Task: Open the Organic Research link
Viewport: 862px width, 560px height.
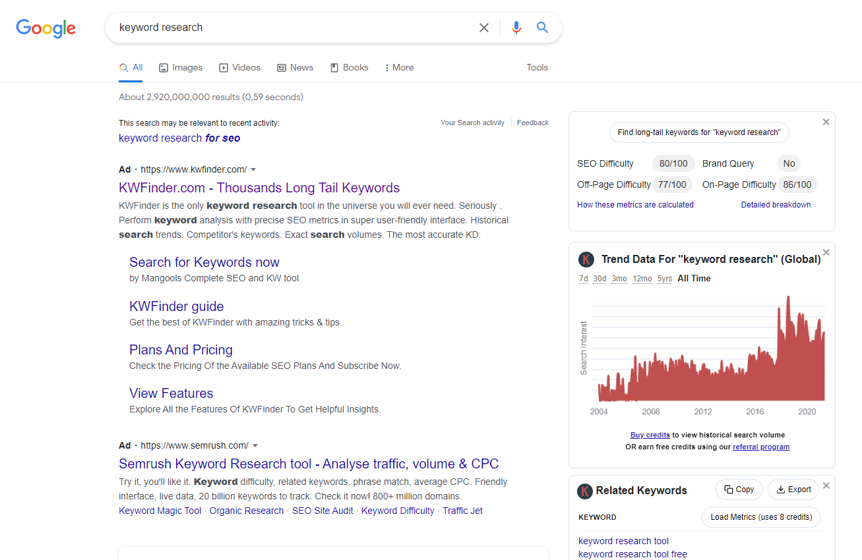Action: tap(247, 511)
